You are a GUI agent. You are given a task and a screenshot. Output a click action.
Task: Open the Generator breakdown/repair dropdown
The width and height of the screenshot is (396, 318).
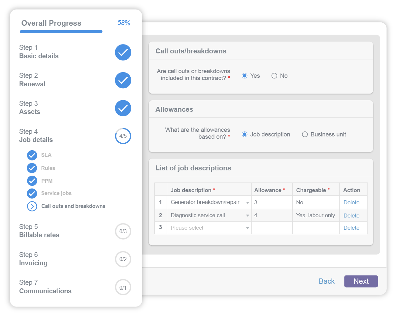pyautogui.click(x=247, y=203)
